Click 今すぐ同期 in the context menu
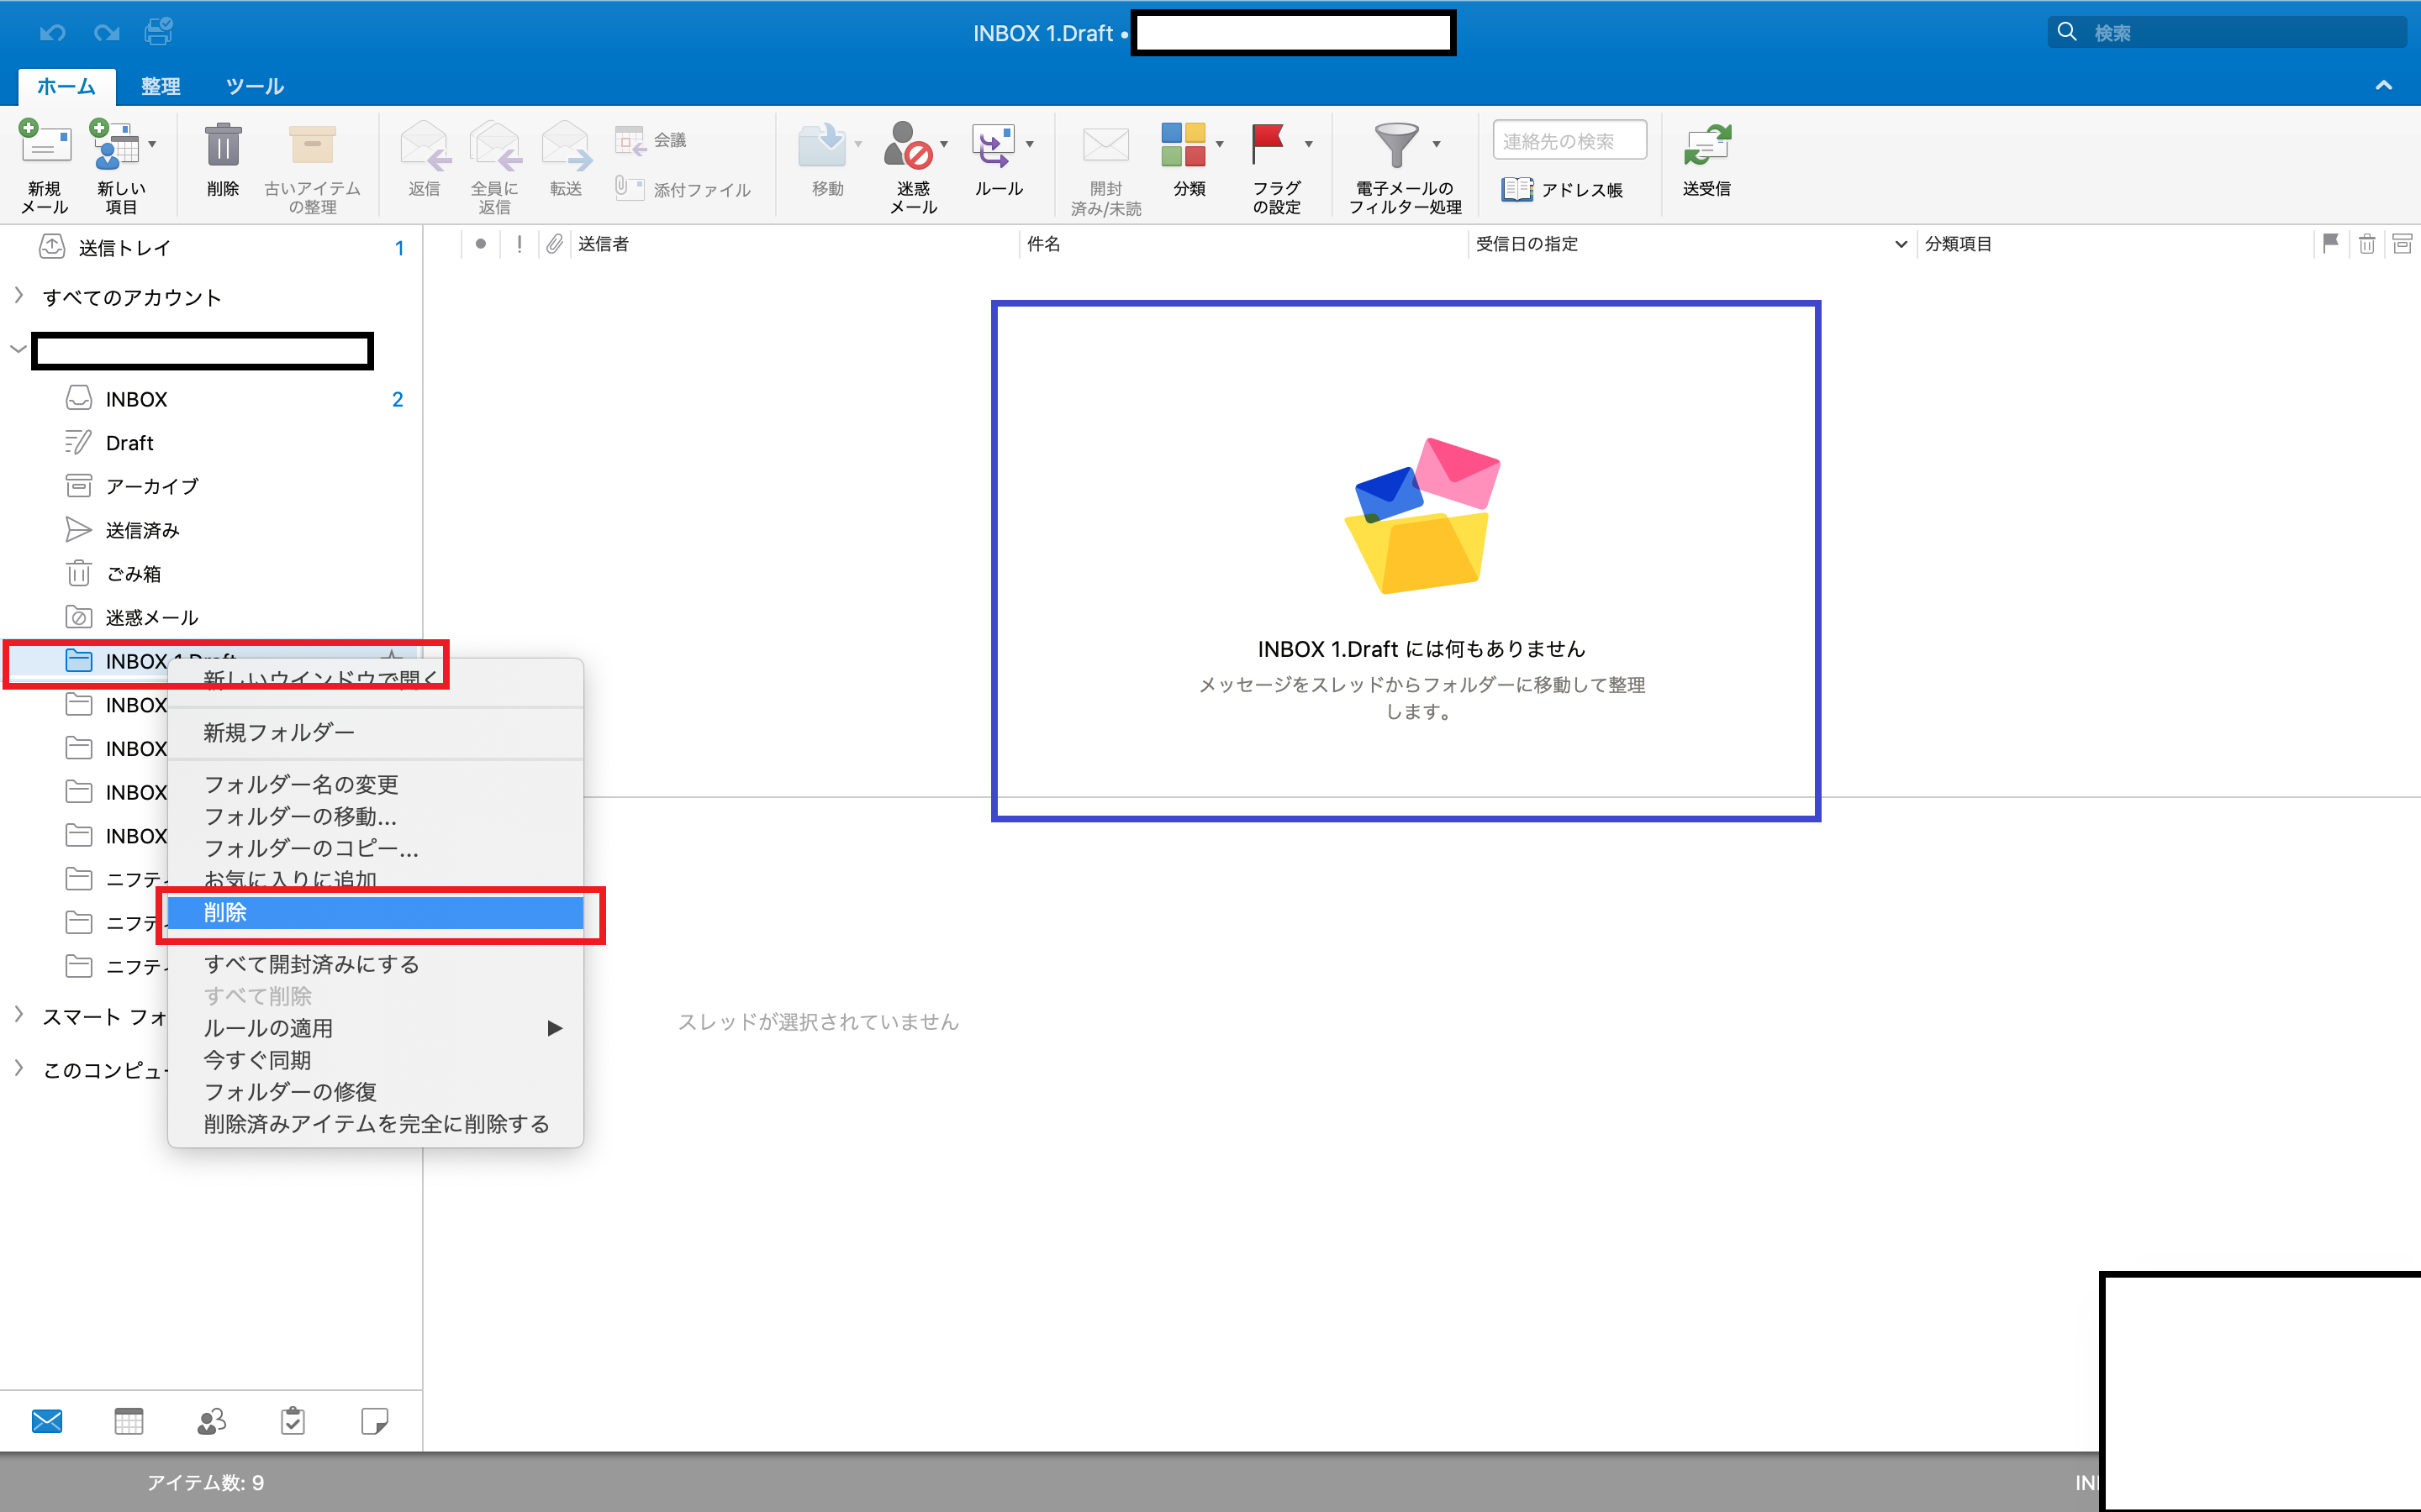This screenshot has height=1512, width=2421. [258, 1060]
